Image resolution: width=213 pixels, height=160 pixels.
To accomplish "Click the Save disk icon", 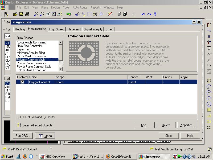I will tap(21, 14).
